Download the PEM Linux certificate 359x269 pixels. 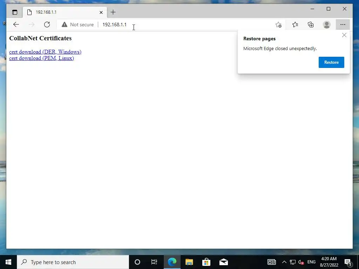pos(41,58)
